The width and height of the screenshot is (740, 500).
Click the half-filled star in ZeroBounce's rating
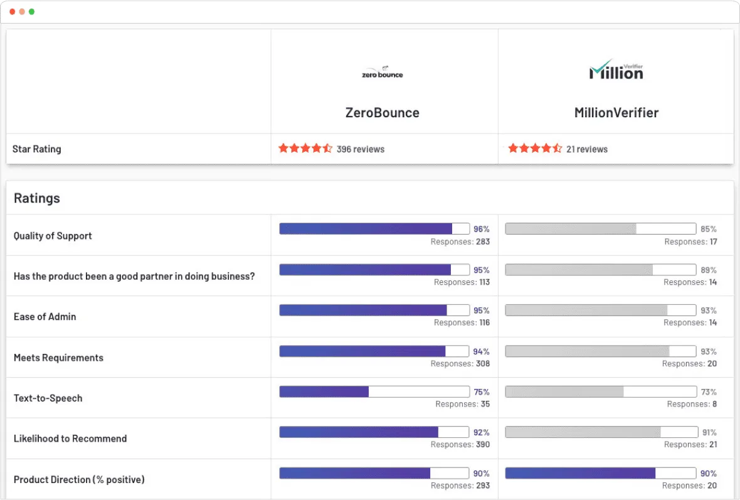(329, 148)
